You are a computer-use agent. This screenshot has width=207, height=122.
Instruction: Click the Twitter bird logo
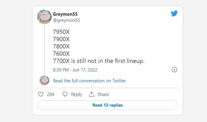[x=174, y=14]
